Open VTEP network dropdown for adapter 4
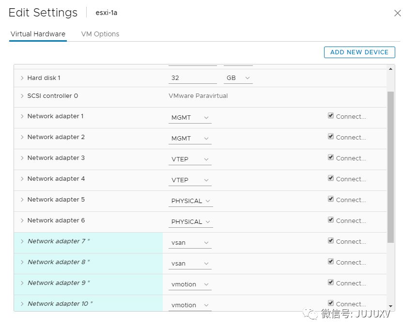This screenshot has width=403, height=331. pyautogui.click(x=190, y=180)
